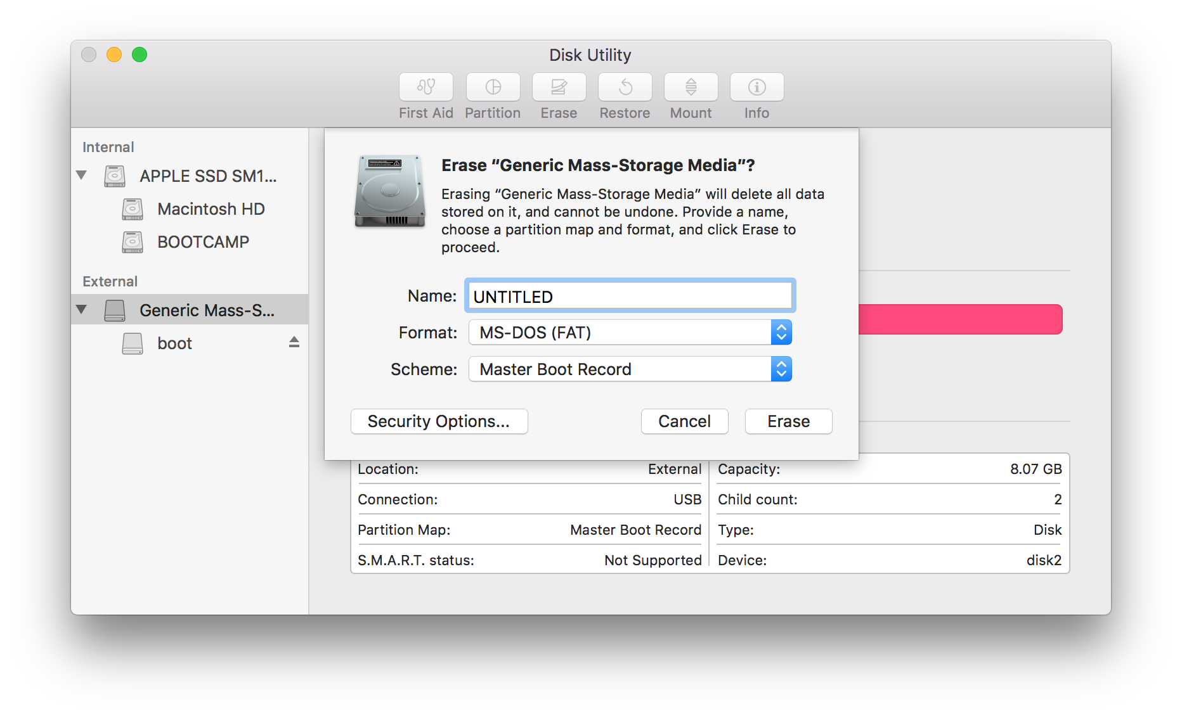The height and width of the screenshot is (716, 1182).
Task: Click the APPLE SSD drive icon in sidebar
Action: point(115,176)
